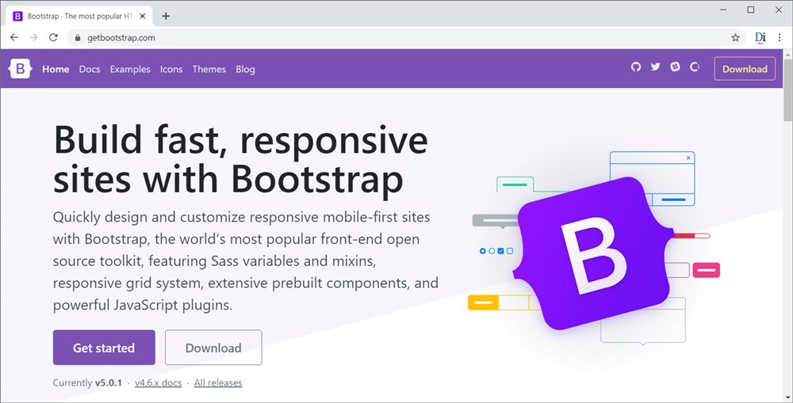Open the Blog navbar link
This screenshot has height=403, width=793.
245,69
